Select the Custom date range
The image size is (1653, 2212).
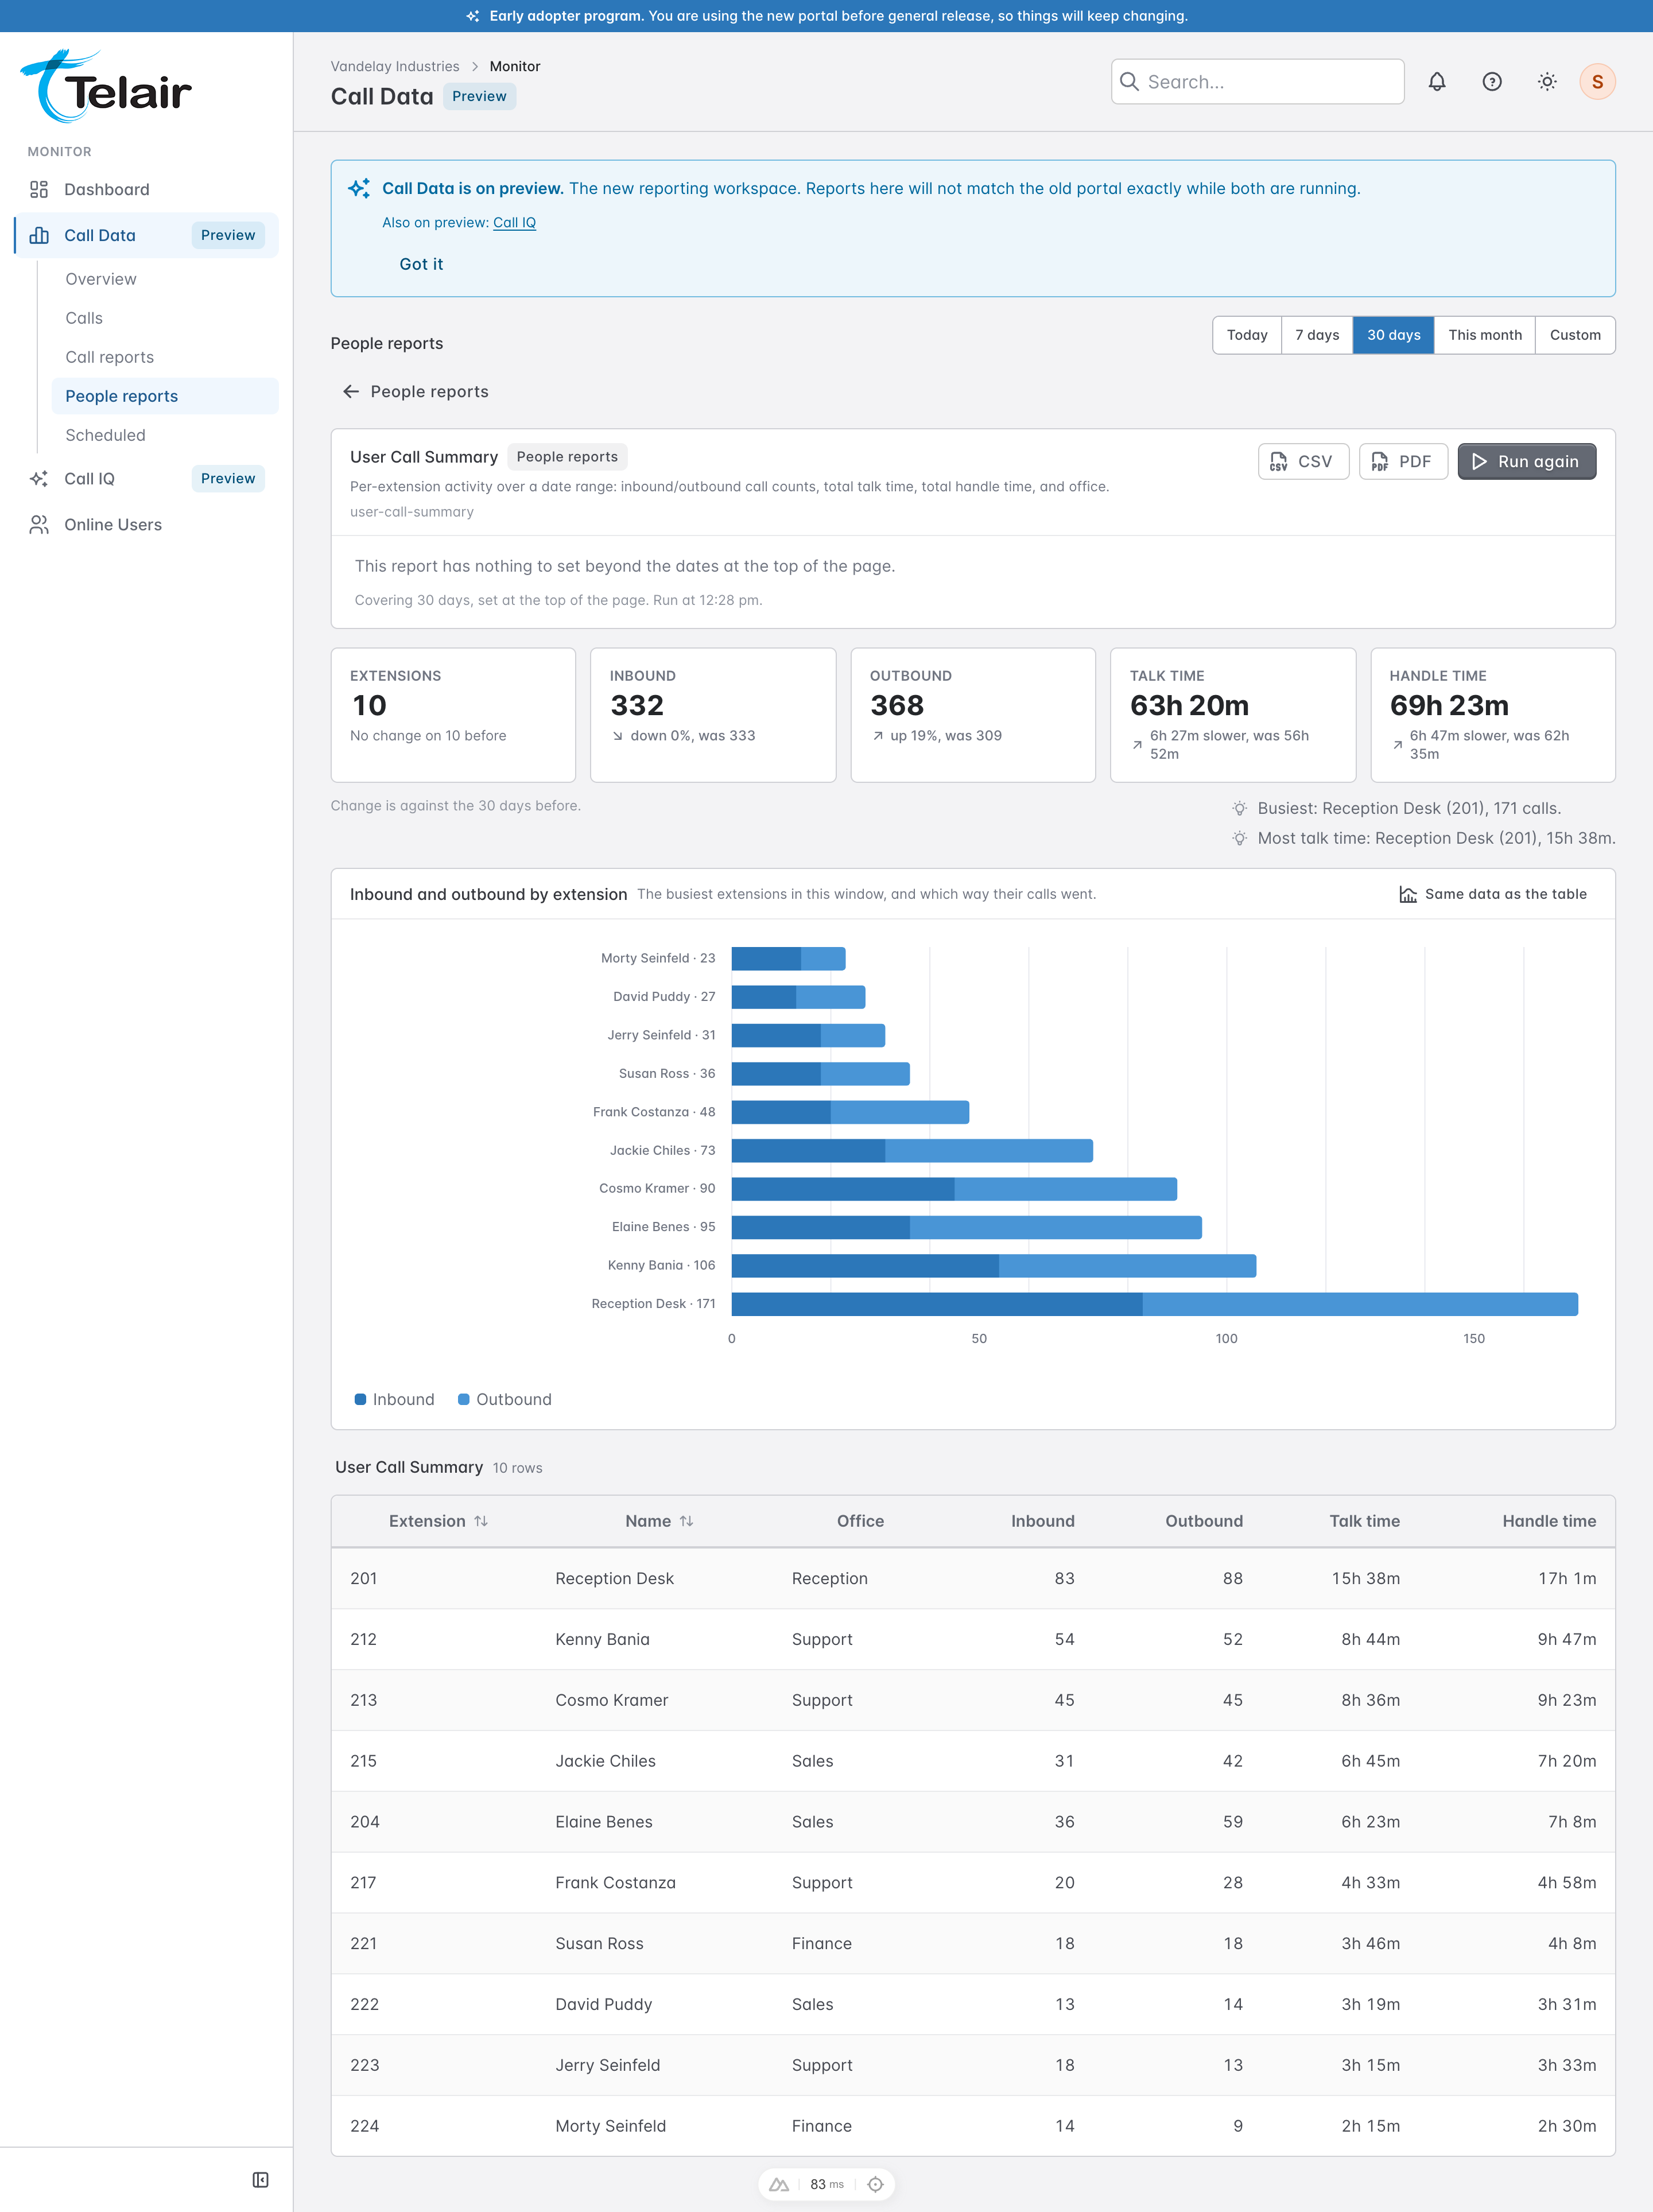pos(1575,335)
